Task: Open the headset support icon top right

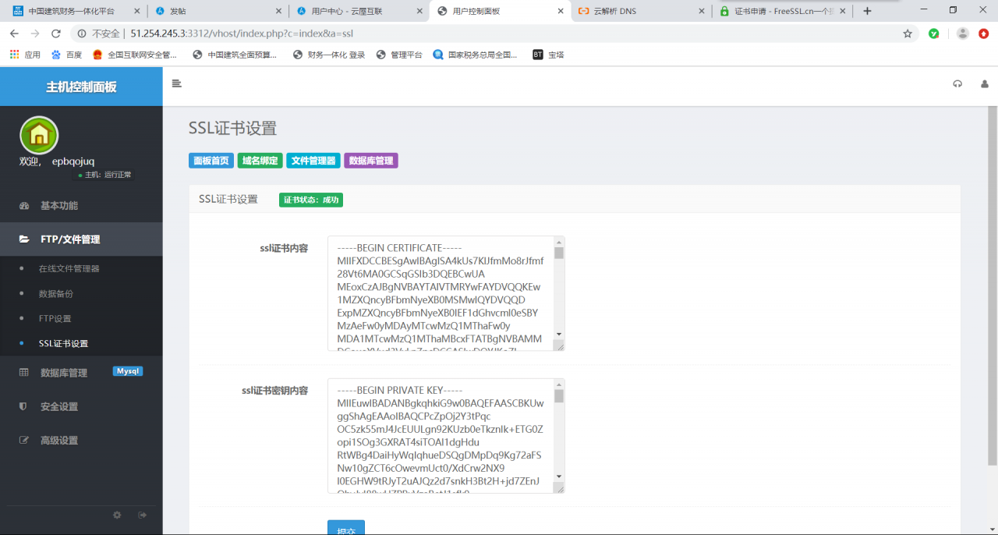Action: click(x=957, y=83)
